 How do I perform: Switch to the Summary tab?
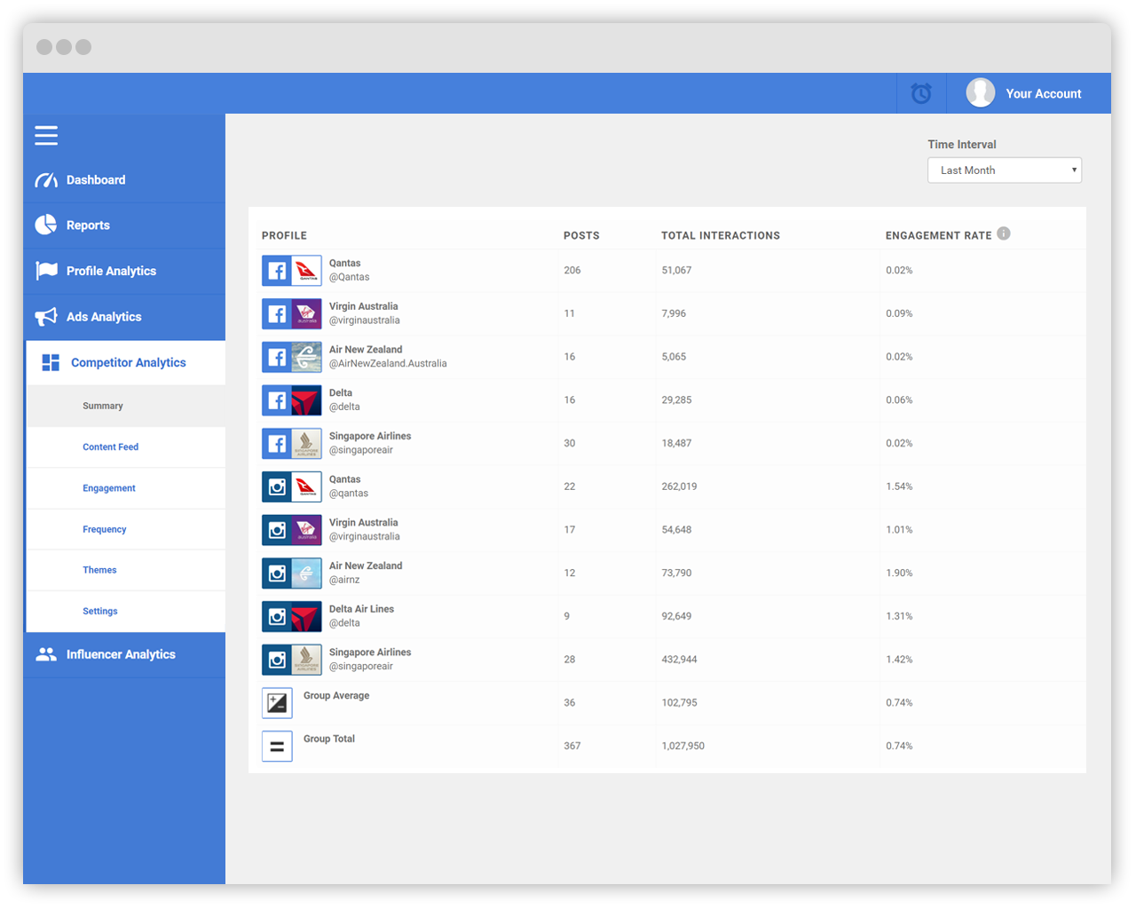(102, 406)
